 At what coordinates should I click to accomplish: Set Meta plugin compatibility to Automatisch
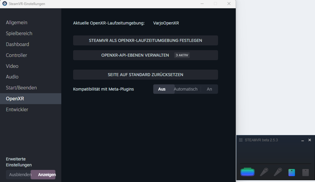click(x=186, y=89)
